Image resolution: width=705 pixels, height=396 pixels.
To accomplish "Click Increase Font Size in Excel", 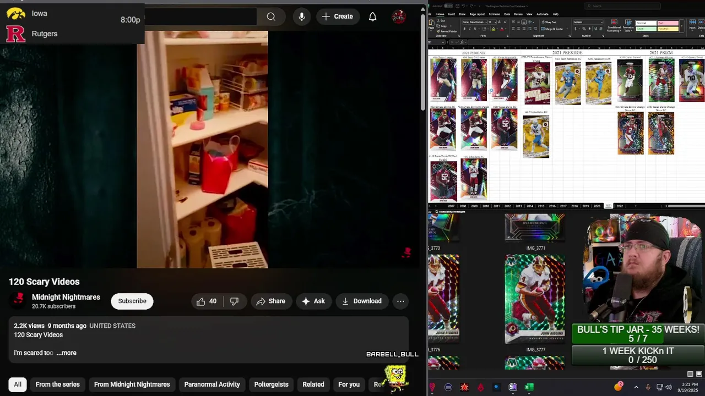I will tap(500, 22).
